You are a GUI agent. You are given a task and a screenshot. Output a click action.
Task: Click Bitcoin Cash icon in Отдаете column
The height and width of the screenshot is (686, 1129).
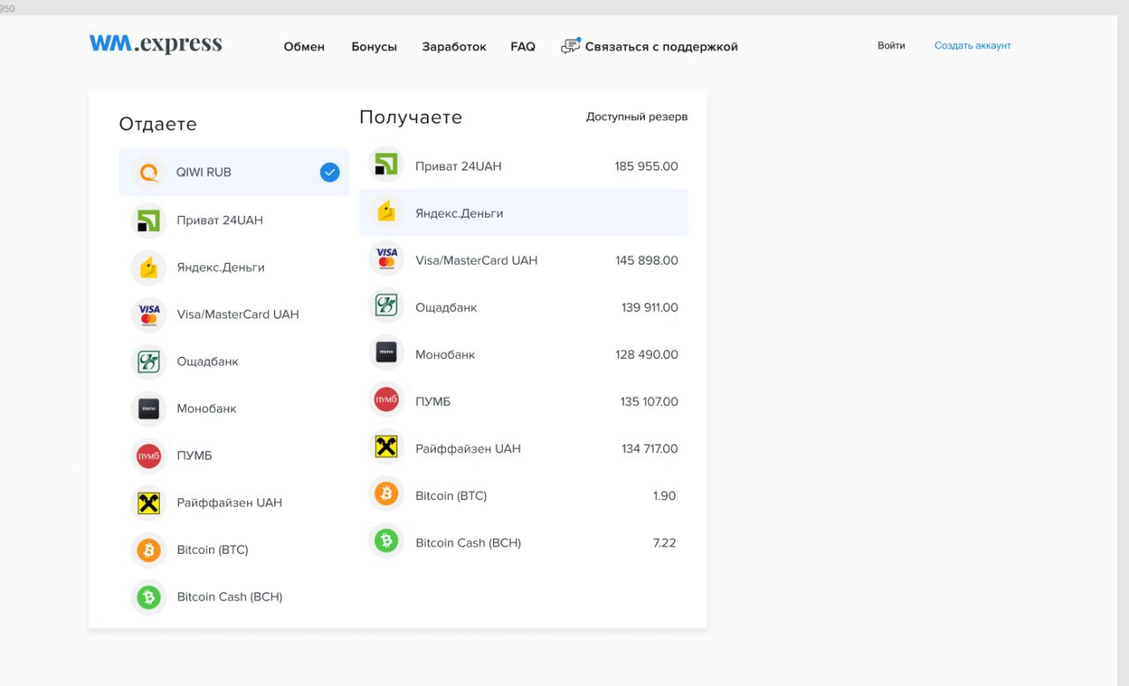click(x=149, y=597)
